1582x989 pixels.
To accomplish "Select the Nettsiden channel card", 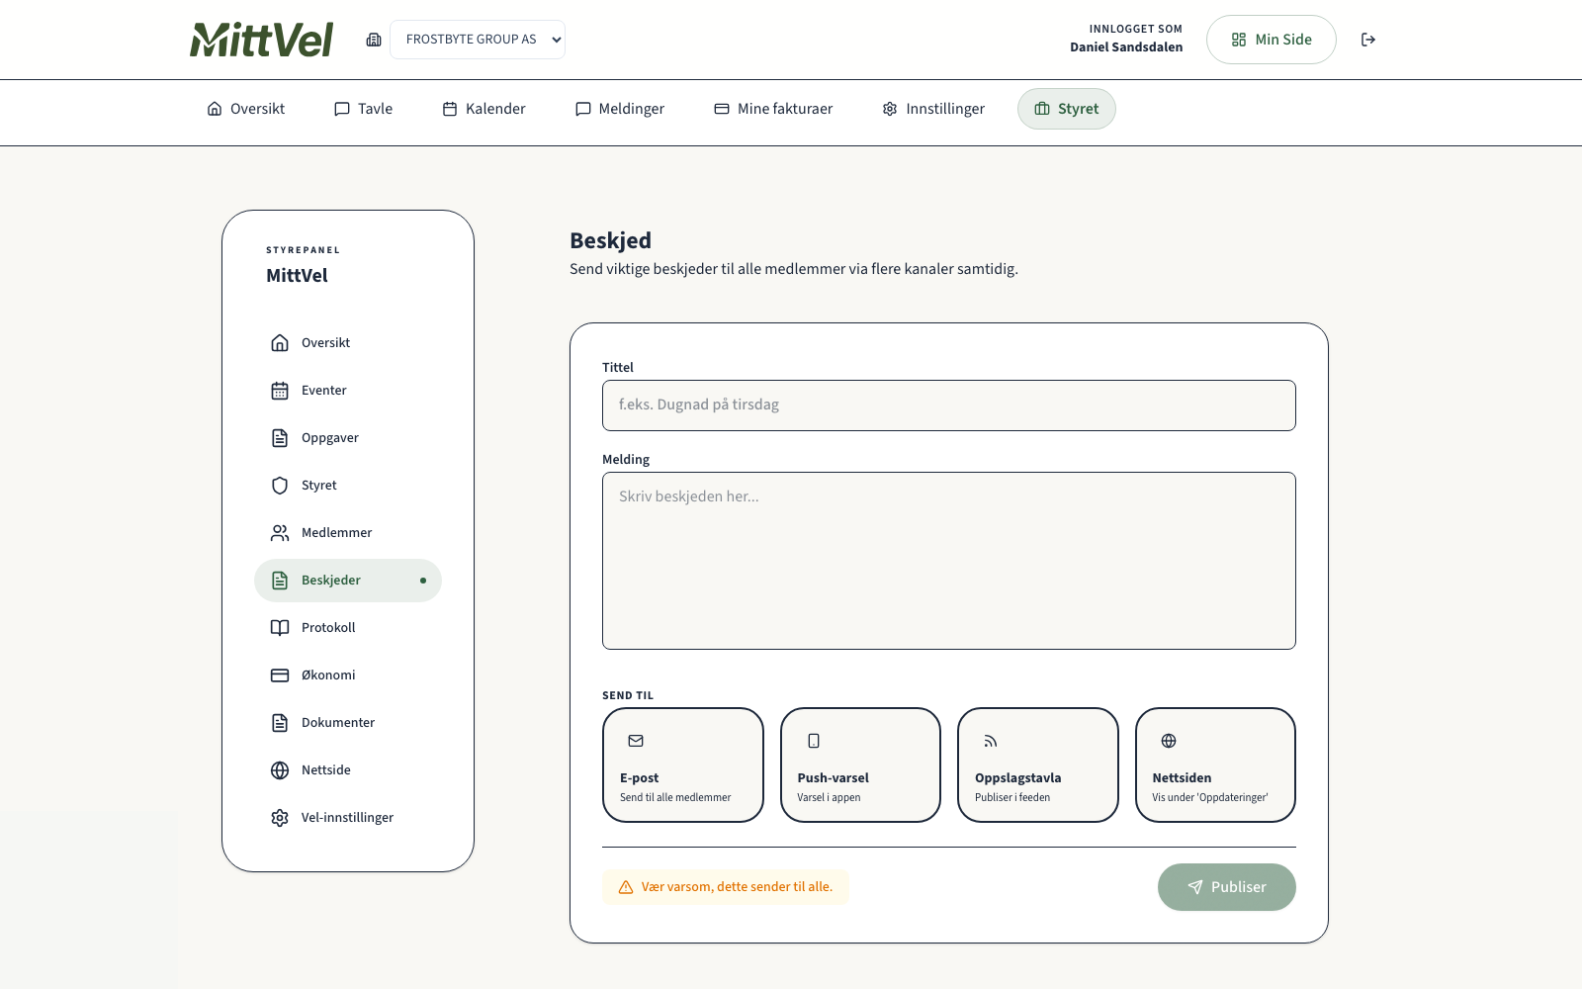I will [1215, 764].
